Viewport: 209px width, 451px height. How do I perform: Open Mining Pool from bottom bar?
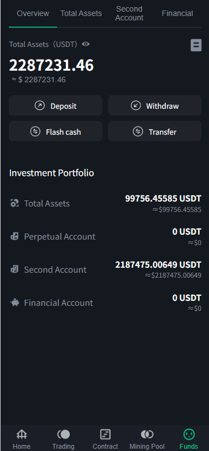147,439
